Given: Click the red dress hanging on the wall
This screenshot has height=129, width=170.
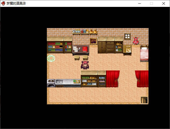Looking at the screenshot, I should click(x=136, y=41).
